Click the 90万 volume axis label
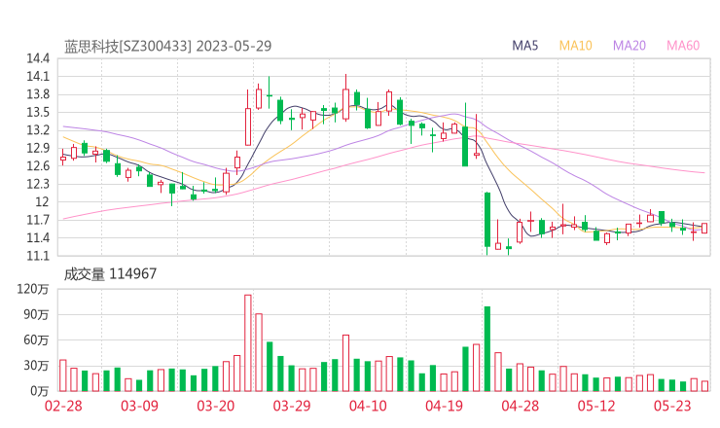Viewport: 720px width, 428px height. tap(36, 314)
